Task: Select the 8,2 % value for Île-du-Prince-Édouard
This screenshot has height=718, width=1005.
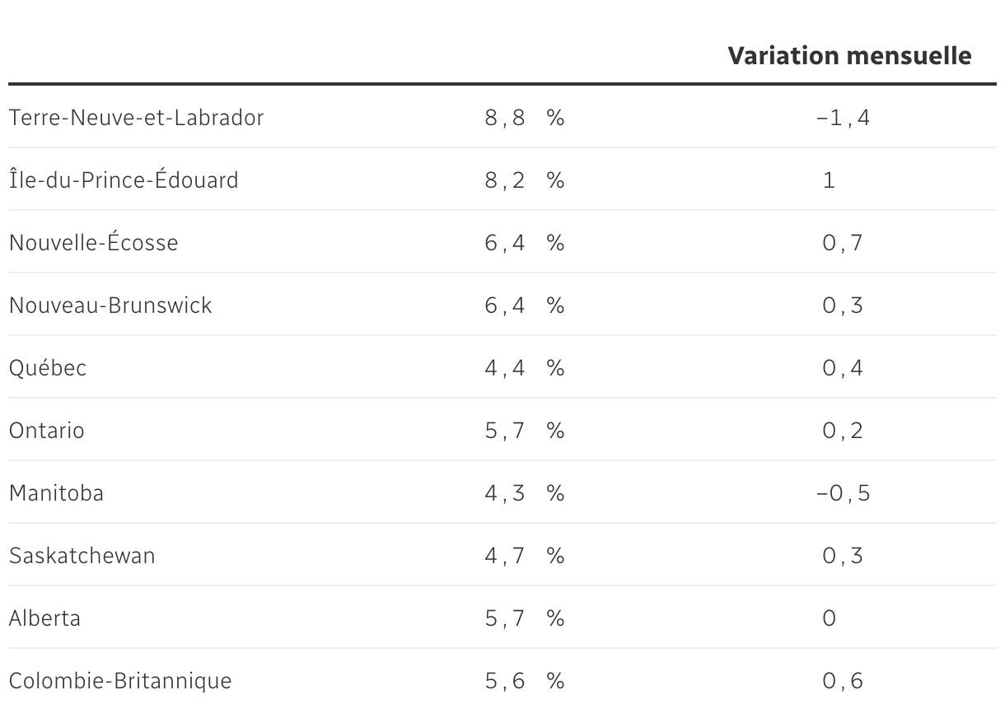Action: [525, 180]
